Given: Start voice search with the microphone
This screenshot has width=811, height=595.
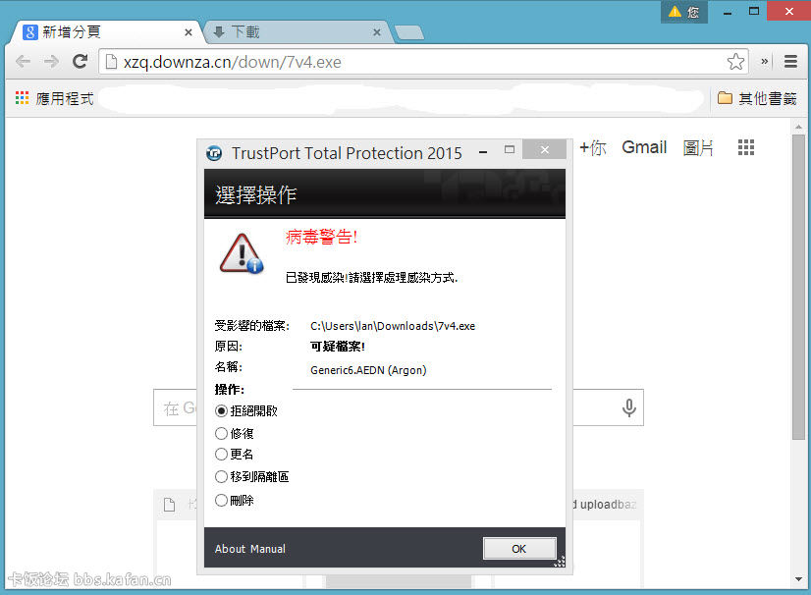Looking at the screenshot, I should (629, 408).
